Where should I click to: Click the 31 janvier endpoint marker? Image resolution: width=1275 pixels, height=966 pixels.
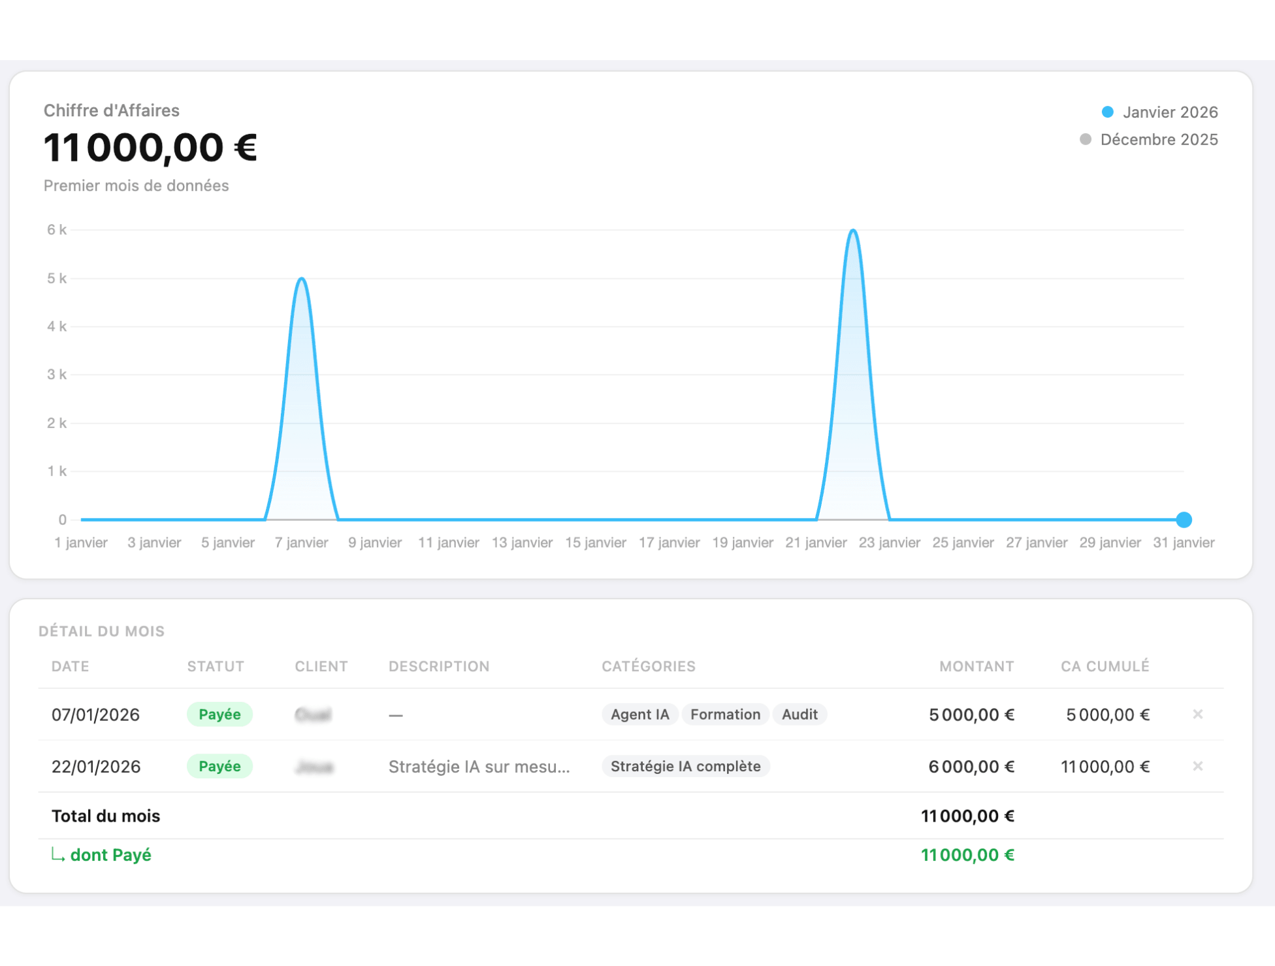[1184, 520]
